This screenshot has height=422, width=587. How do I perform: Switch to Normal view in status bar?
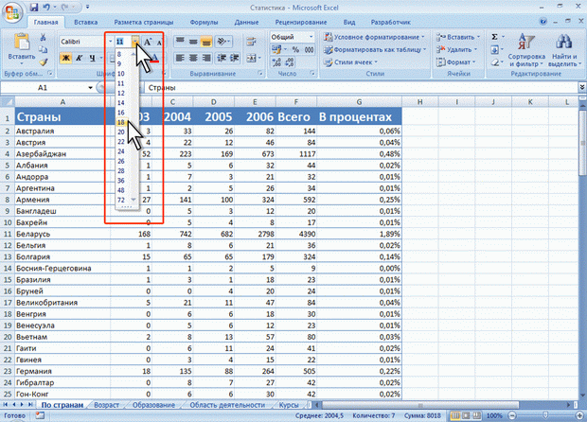[455, 415]
